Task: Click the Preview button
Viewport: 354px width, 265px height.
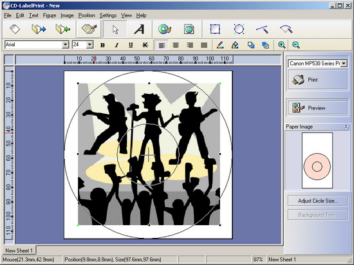Action: 318,108
